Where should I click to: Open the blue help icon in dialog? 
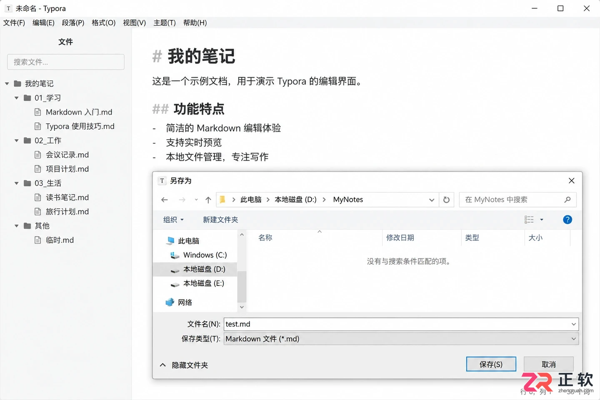(x=567, y=220)
